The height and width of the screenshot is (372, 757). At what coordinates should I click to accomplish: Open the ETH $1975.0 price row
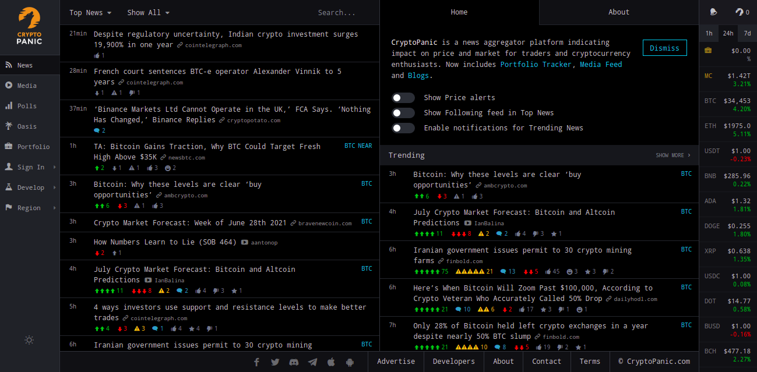point(728,130)
